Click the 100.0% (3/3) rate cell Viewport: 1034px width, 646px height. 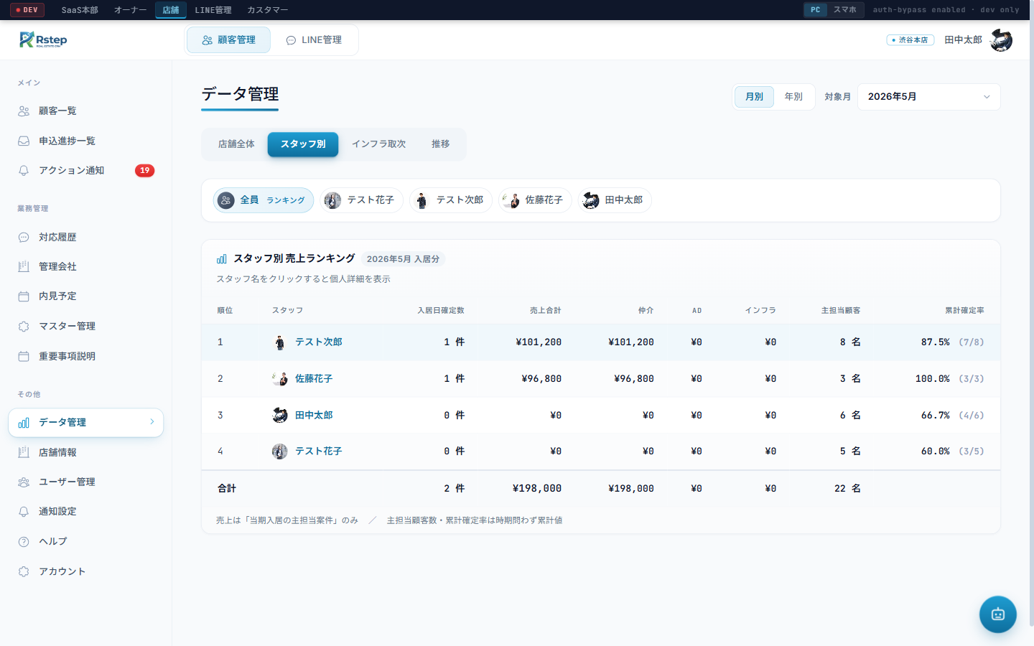click(949, 379)
